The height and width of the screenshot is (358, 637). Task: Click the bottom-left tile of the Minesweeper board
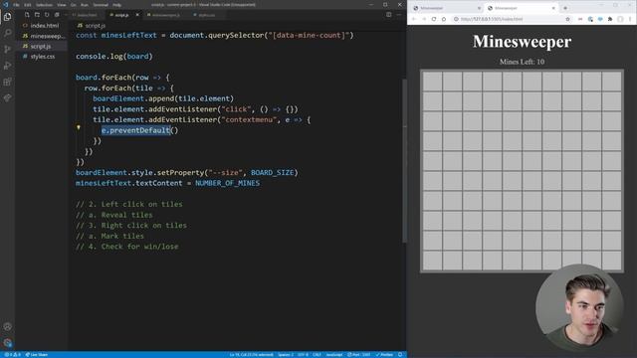(432, 260)
